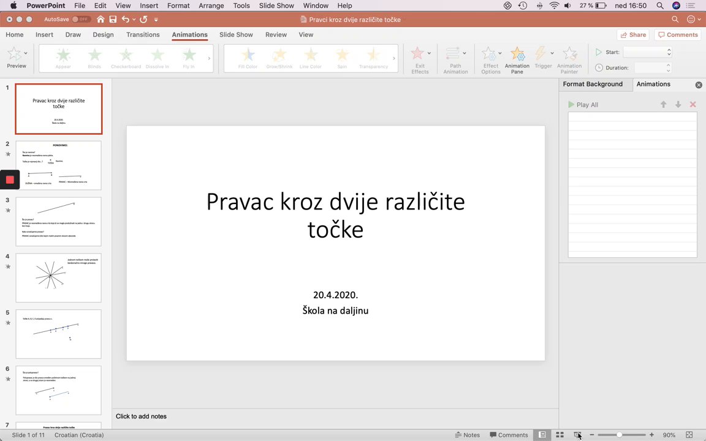Apply the Line Color emphasis effect
The height and width of the screenshot is (441, 706).
(x=311, y=58)
